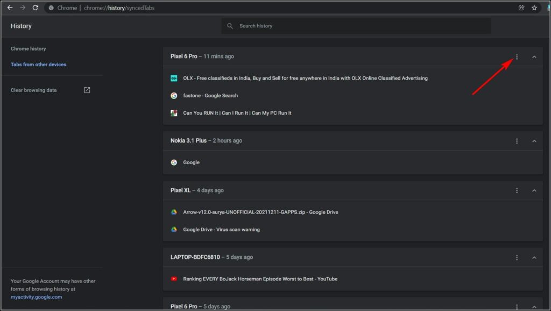551x311 pixels.
Task: Open Google Drive - Virus scan warning
Action: (x=221, y=230)
